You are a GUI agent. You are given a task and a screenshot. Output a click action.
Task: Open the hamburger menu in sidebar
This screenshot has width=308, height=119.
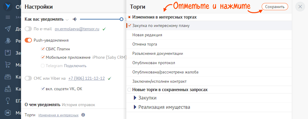8,17
